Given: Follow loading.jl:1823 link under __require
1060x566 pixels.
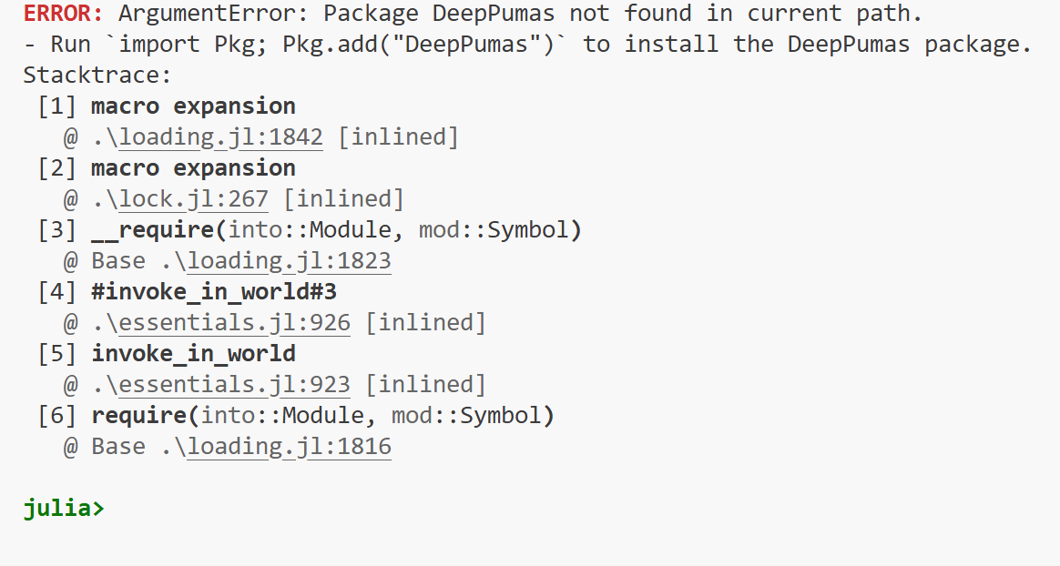Looking at the screenshot, I should 290,261.
